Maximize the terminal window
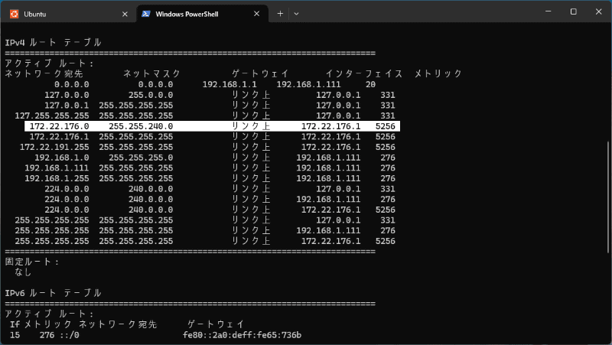Viewport: 612px width, 345px height. click(x=573, y=11)
